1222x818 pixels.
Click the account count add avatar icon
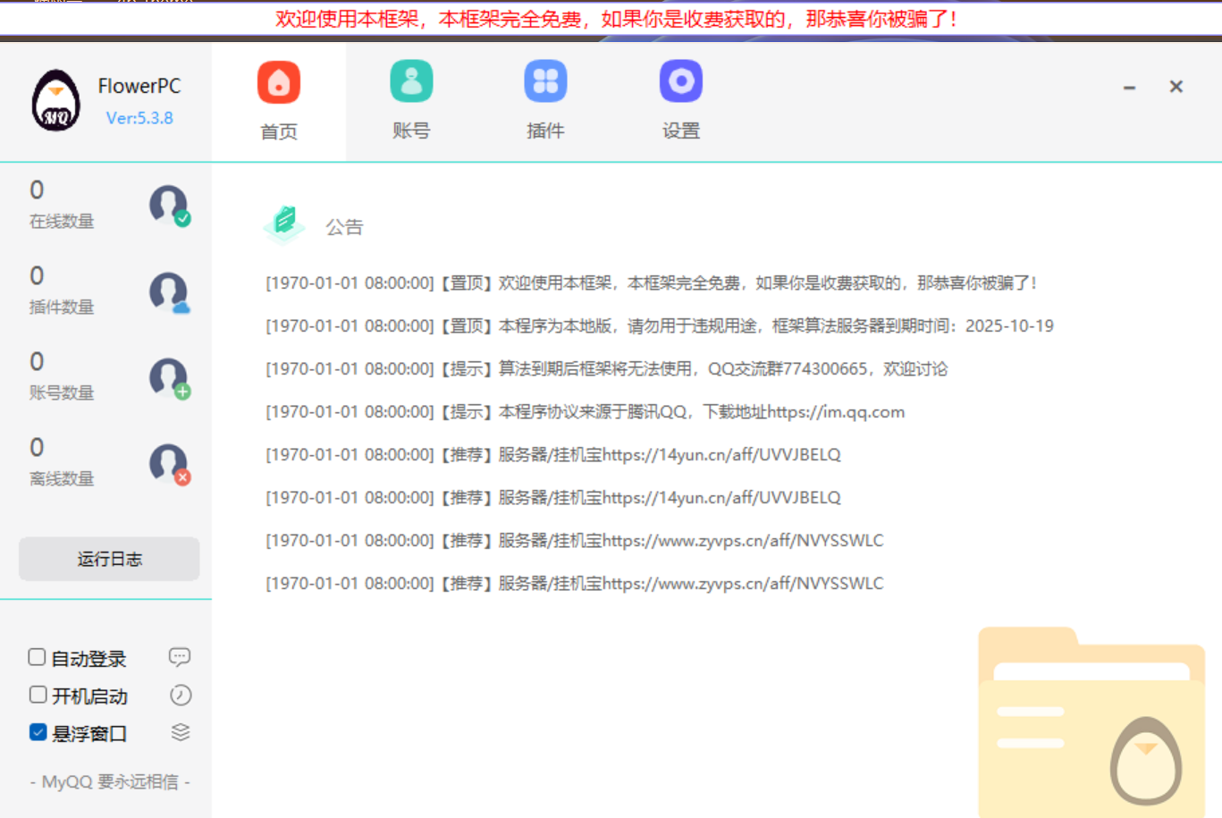[x=169, y=377]
